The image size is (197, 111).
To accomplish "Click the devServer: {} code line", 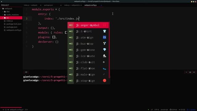I will [48, 42].
